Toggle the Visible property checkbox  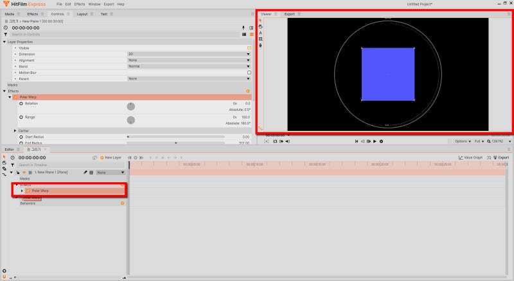(x=249, y=48)
